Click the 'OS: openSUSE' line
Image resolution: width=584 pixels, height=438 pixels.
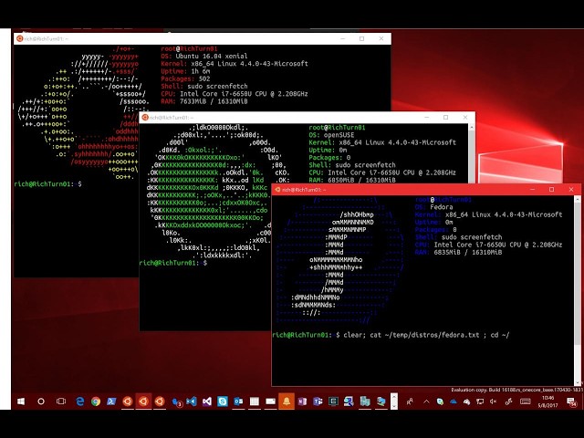[331, 135]
